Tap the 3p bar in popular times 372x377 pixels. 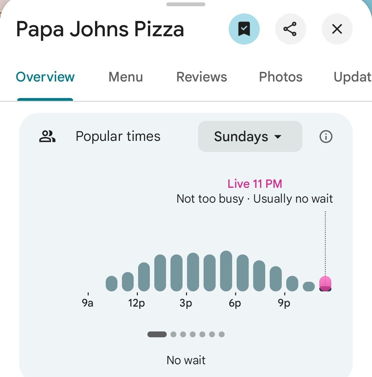193,272
